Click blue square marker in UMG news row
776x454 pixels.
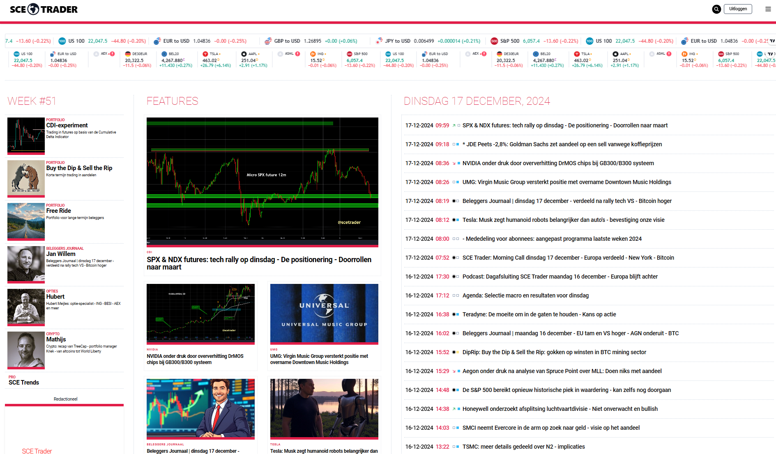[x=458, y=182]
